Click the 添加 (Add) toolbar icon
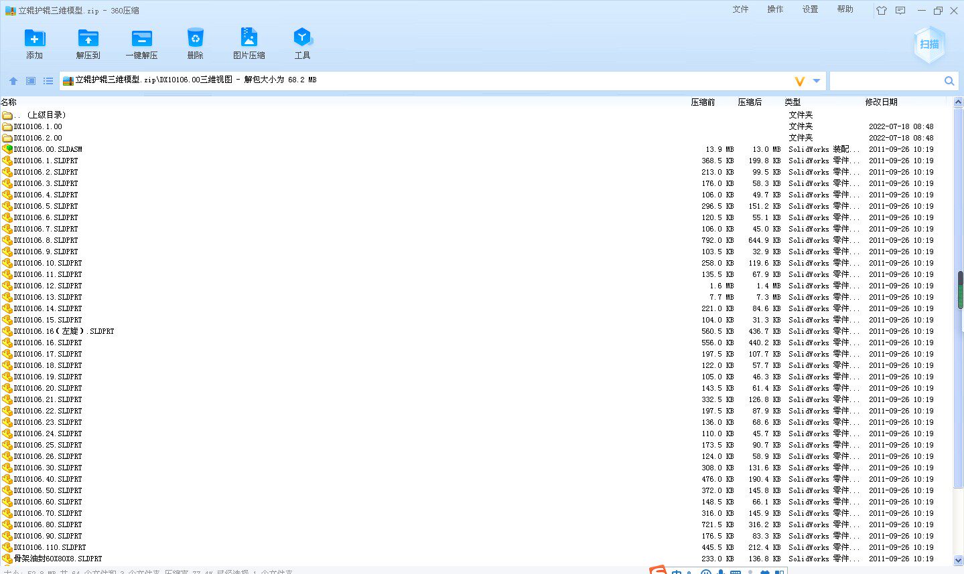This screenshot has width=964, height=574. coord(34,39)
